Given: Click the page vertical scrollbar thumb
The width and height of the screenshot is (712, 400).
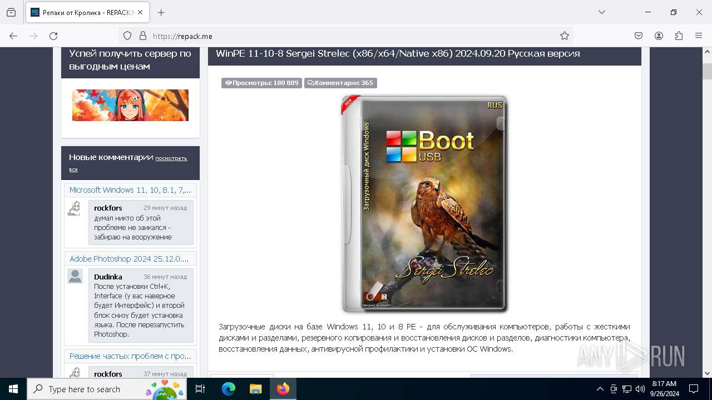Looking at the screenshot, I should (707, 71).
